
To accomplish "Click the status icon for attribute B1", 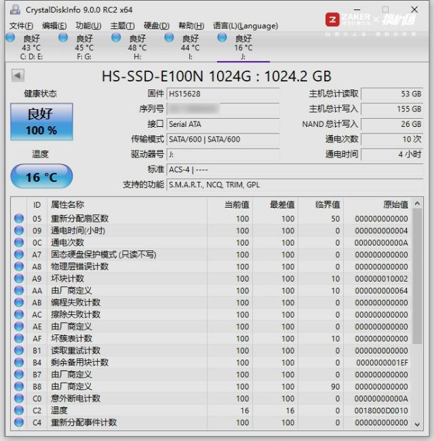I will (x=19, y=351).
